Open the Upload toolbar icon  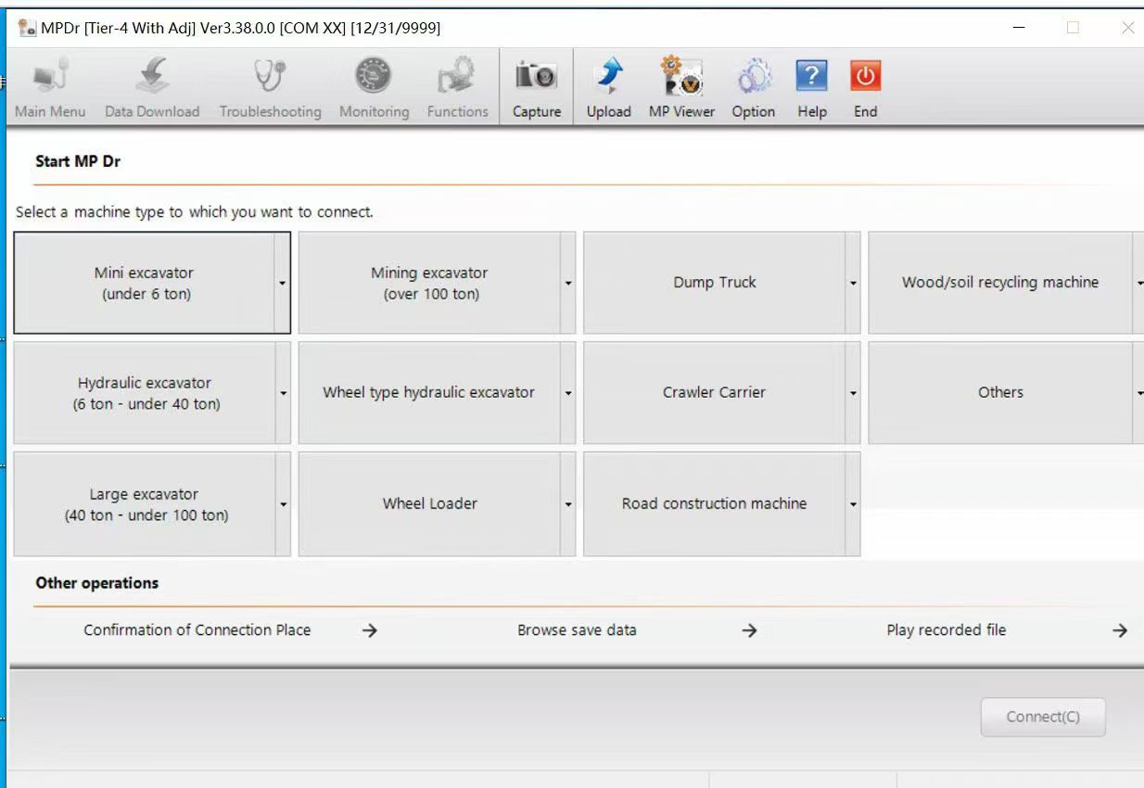coord(608,77)
